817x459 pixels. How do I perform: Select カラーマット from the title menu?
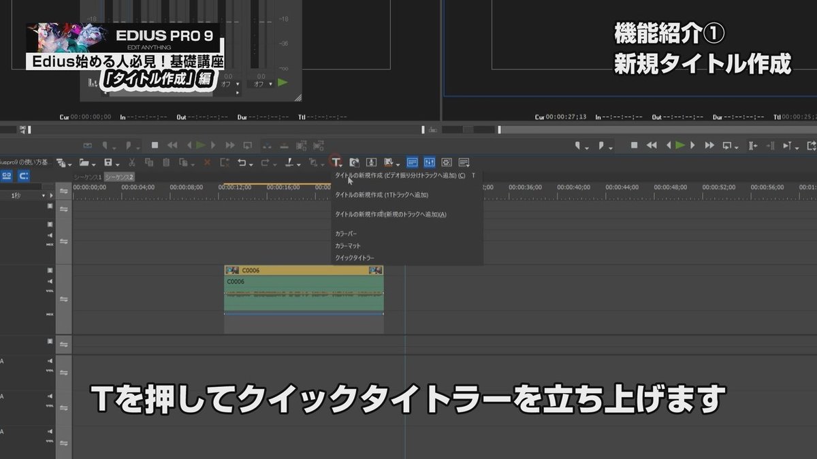click(348, 245)
